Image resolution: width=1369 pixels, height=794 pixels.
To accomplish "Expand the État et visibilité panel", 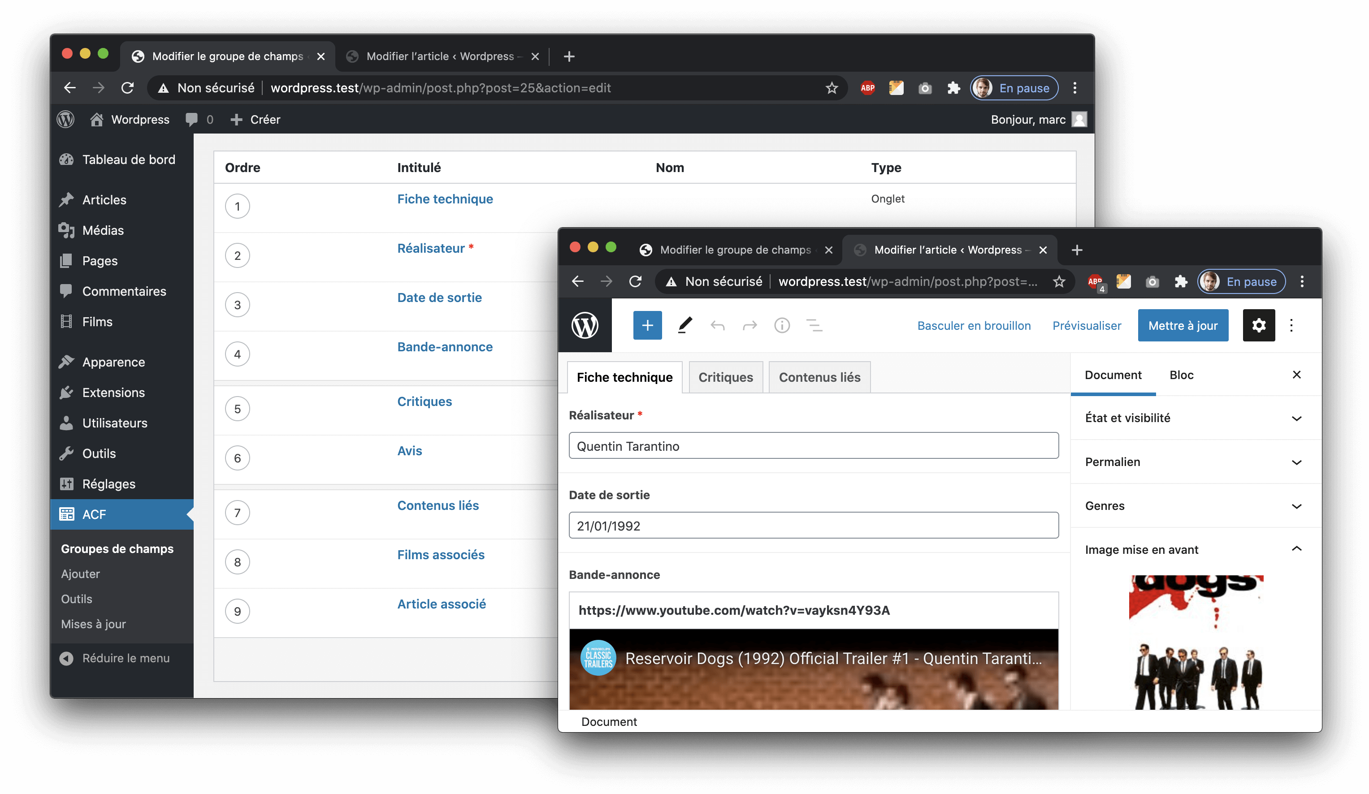I will tap(1193, 418).
